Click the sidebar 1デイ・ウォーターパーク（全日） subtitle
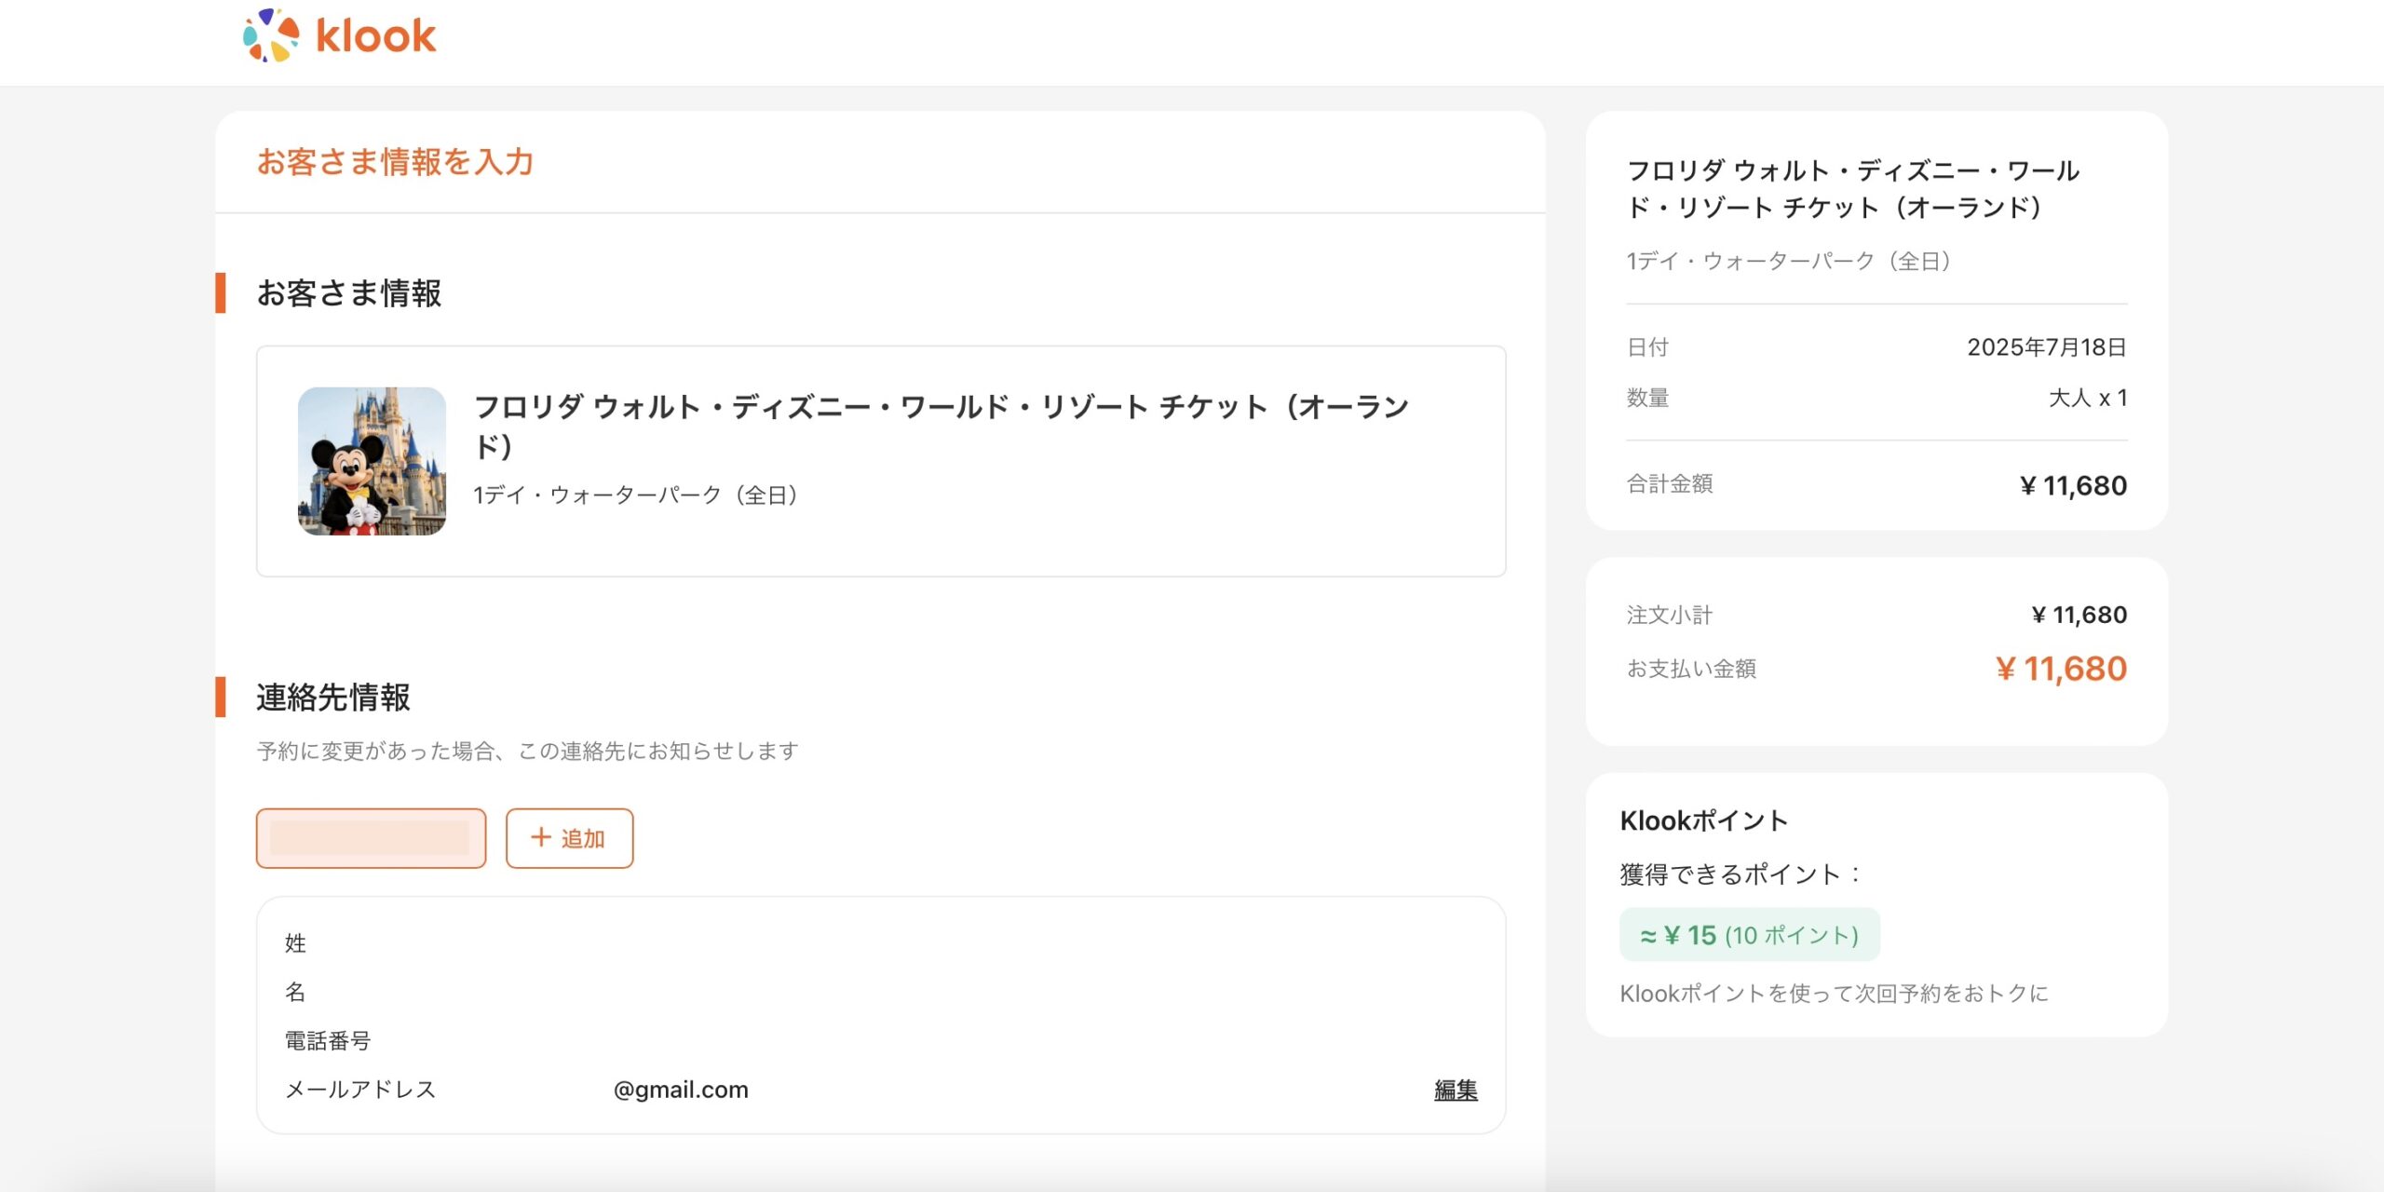Screen dimensions: 2384x1192 (x=1789, y=261)
